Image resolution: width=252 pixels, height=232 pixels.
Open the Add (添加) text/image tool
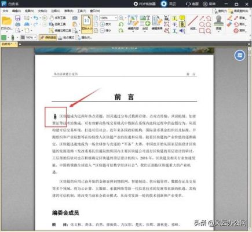click(145, 23)
